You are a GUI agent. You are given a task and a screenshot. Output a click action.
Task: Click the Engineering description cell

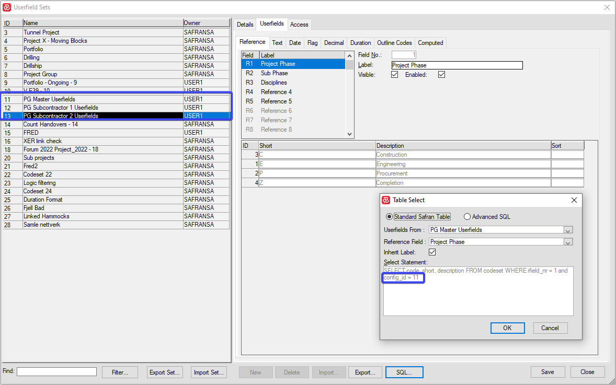tap(463, 165)
